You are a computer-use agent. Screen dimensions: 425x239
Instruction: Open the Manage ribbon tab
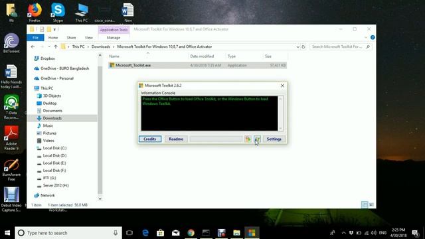pos(114,38)
